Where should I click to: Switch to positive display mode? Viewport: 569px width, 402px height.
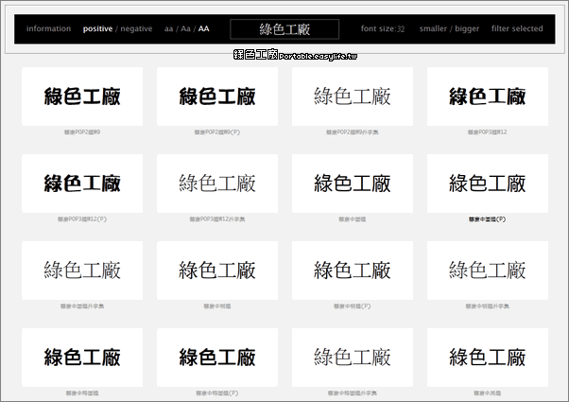click(97, 28)
